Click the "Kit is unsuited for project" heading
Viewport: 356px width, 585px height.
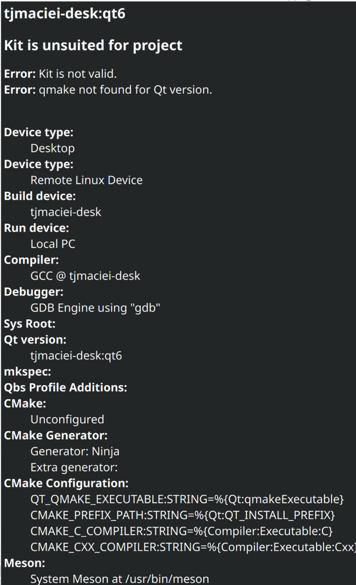click(x=93, y=46)
